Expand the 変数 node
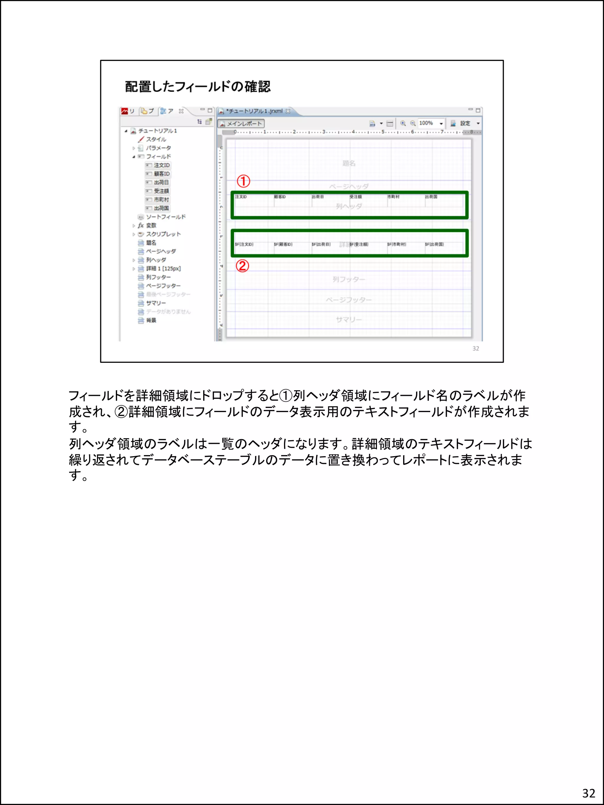Screen dimensions: 604x805 [134, 225]
